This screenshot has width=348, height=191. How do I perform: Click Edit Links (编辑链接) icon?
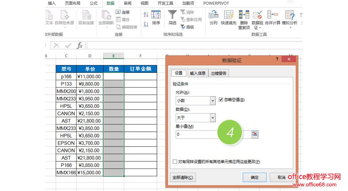[118, 27]
